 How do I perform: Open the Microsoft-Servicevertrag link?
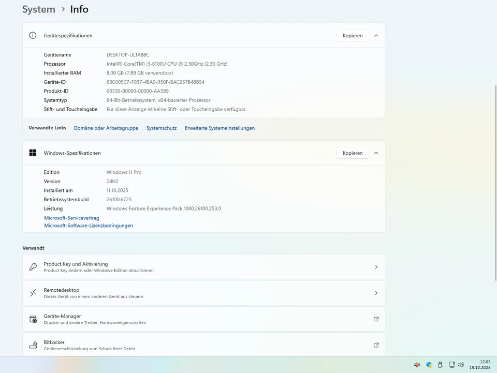tap(71, 218)
